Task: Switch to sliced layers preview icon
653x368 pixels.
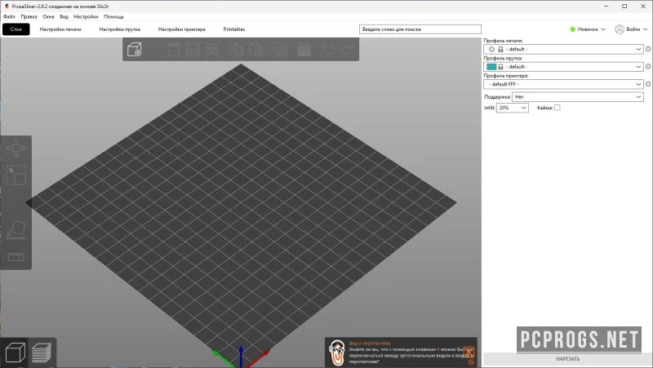Action: pyautogui.click(x=42, y=353)
